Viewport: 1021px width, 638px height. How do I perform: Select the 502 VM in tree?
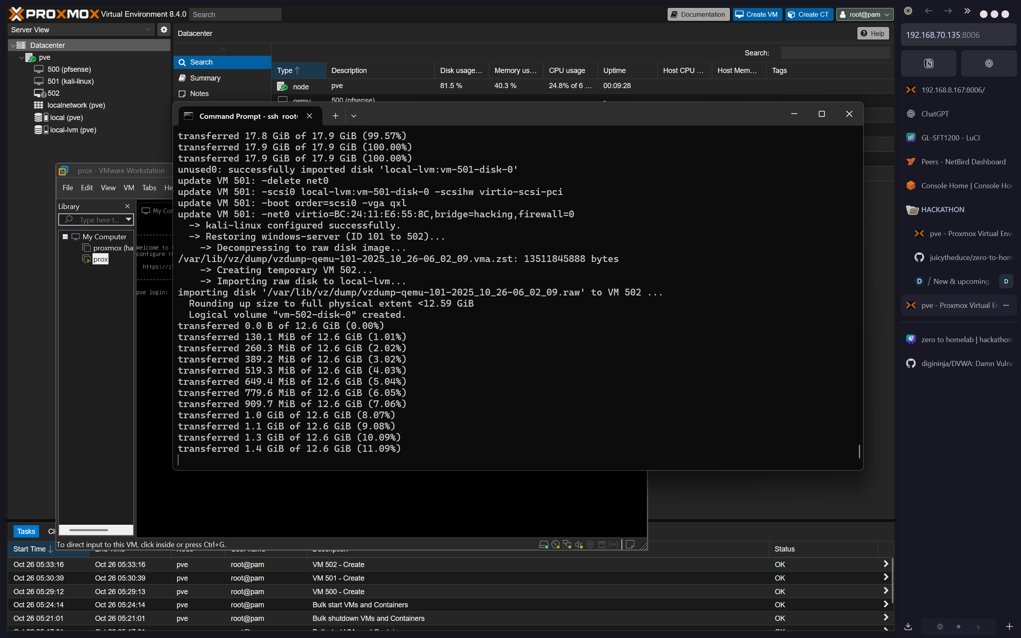pyautogui.click(x=53, y=93)
